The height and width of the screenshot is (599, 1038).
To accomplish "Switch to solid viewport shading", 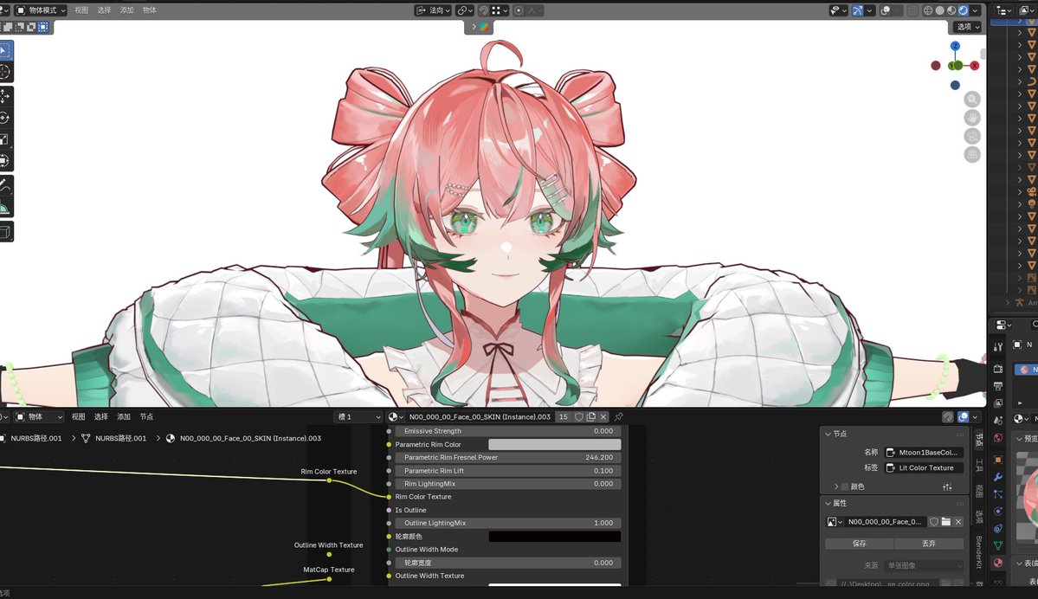I will click(x=940, y=10).
